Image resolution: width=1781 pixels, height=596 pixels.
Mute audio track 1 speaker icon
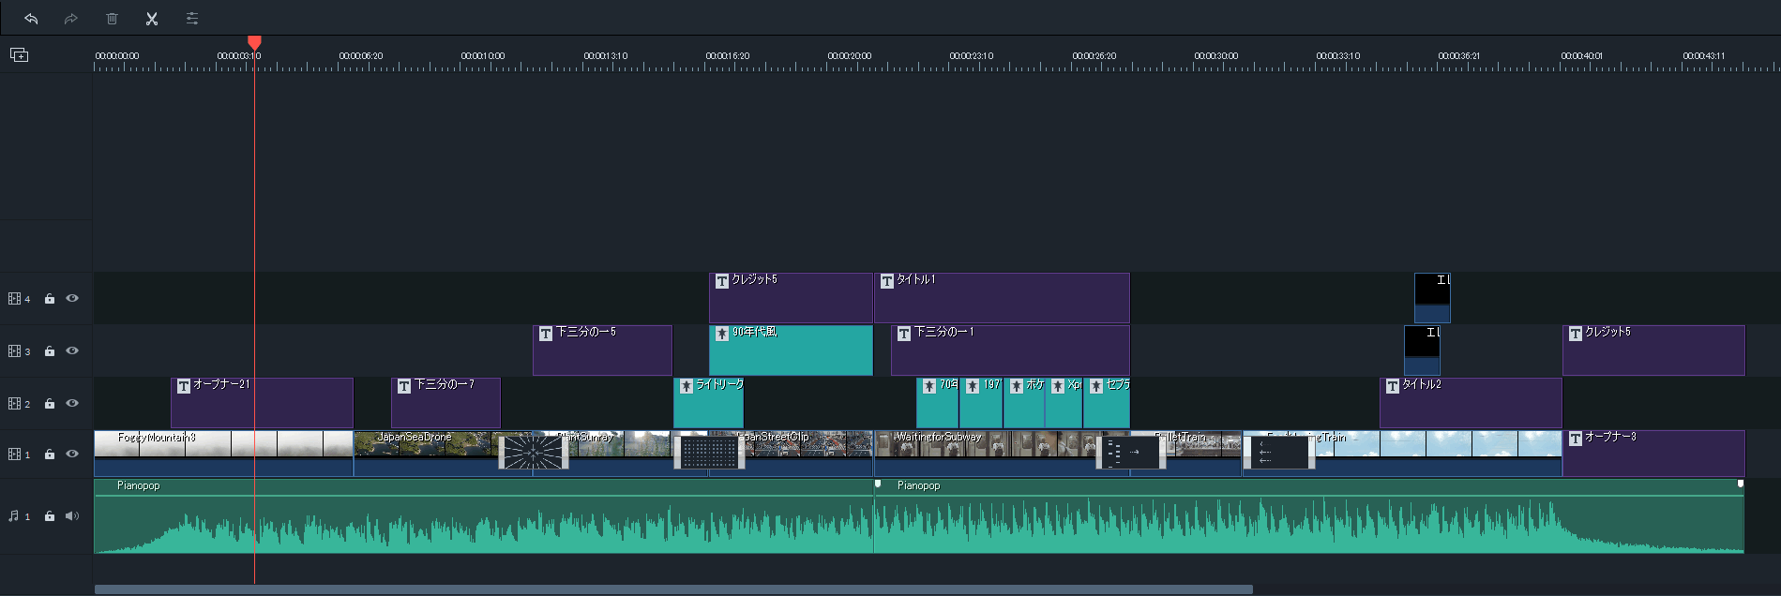(x=72, y=516)
